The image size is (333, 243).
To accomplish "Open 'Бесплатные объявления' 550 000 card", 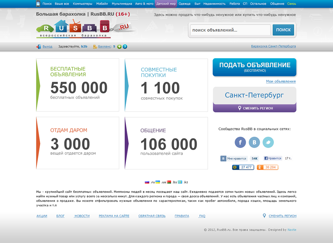I will coord(77,85).
